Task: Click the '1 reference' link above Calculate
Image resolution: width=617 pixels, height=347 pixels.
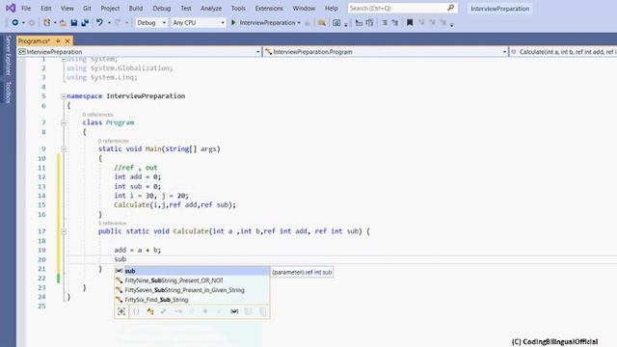Action: [x=112, y=223]
